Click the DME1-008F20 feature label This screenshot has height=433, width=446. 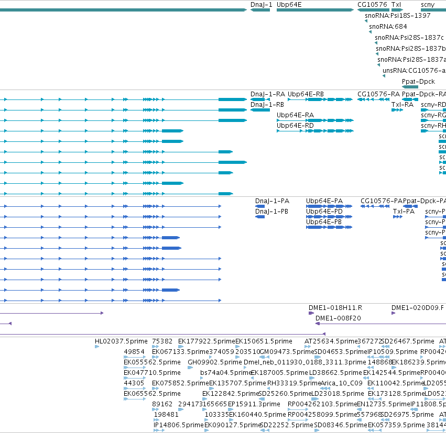pos(338,318)
